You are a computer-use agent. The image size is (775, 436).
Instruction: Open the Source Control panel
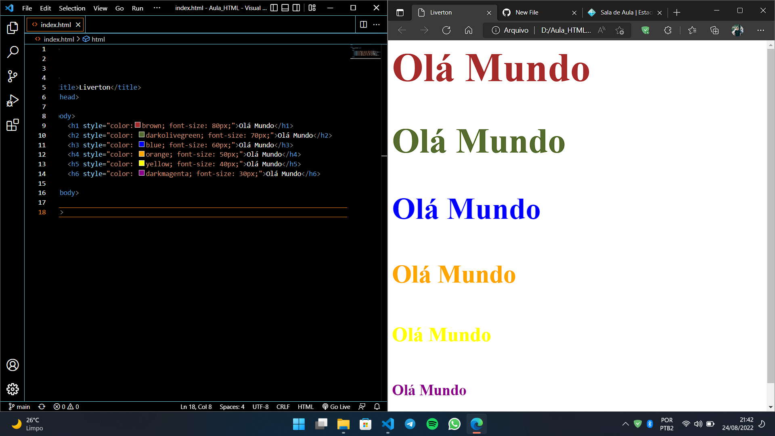pyautogui.click(x=13, y=76)
